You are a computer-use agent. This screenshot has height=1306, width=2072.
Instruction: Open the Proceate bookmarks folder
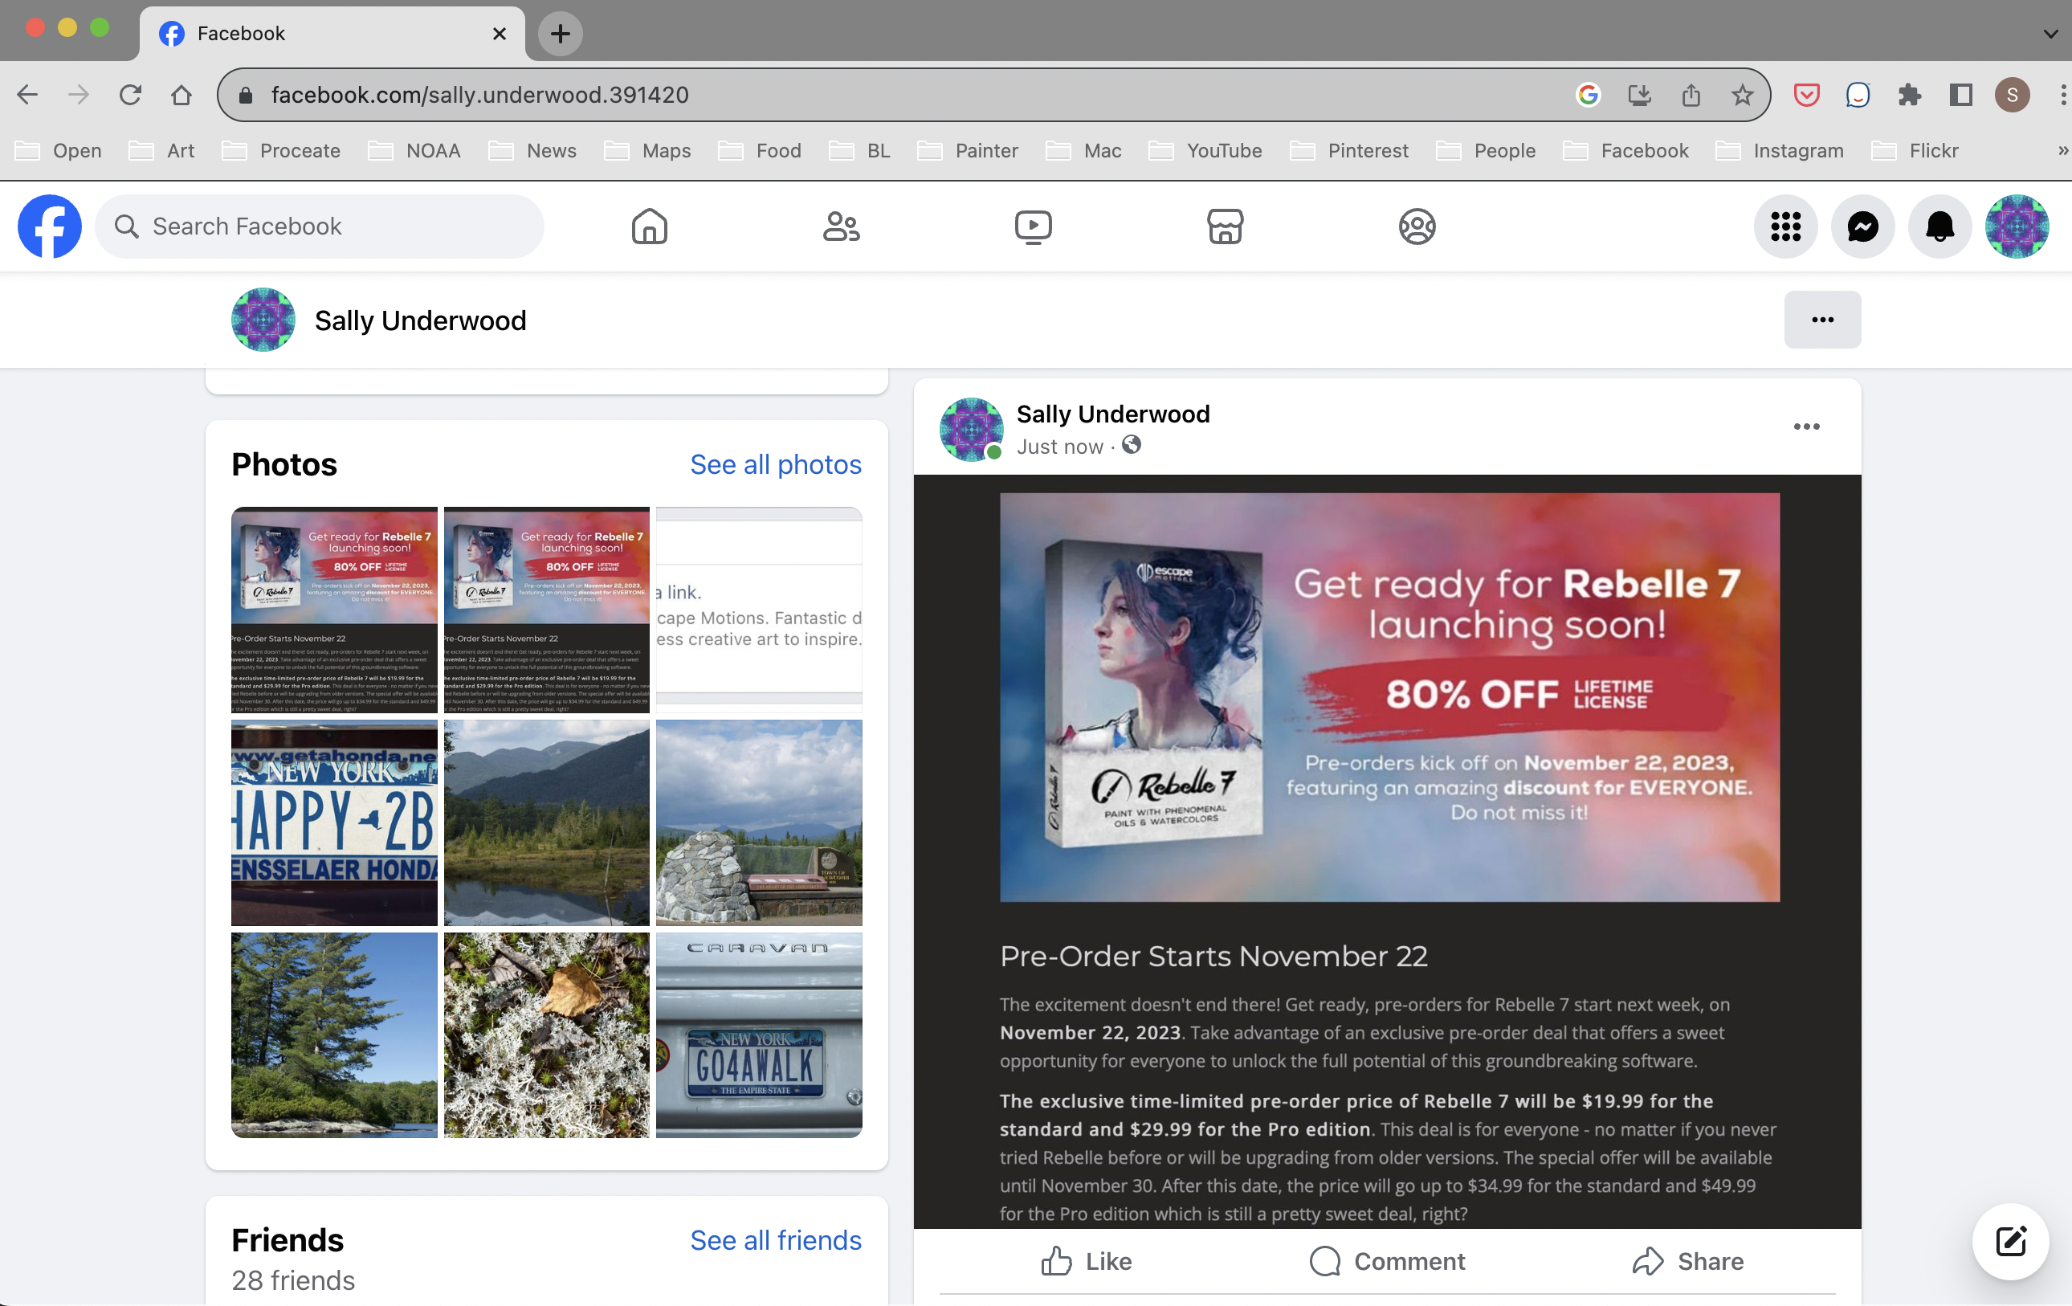(281, 150)
